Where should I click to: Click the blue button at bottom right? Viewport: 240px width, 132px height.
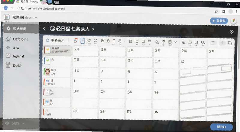[221, 127]
